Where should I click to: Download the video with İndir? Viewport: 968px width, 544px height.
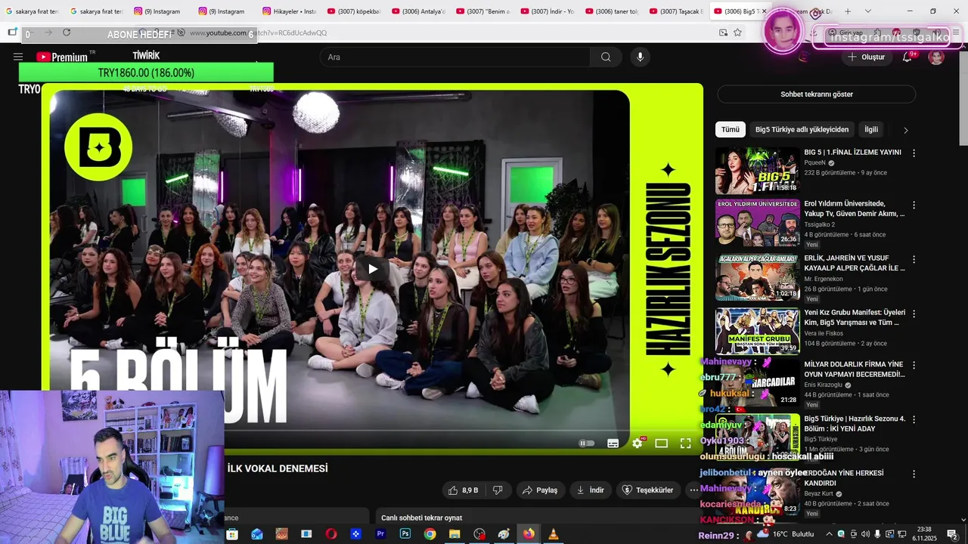coord(591,490)
